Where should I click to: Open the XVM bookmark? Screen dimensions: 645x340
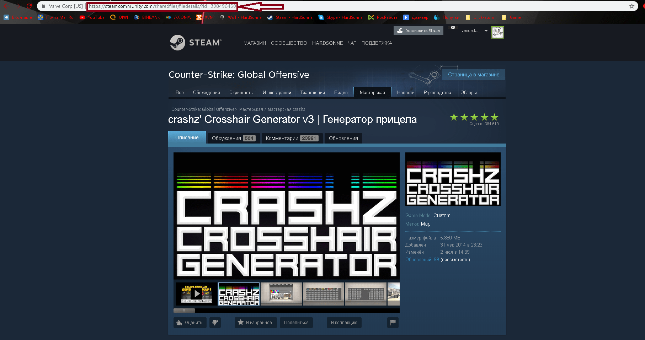pyautogui.click(x=205, y=17)
